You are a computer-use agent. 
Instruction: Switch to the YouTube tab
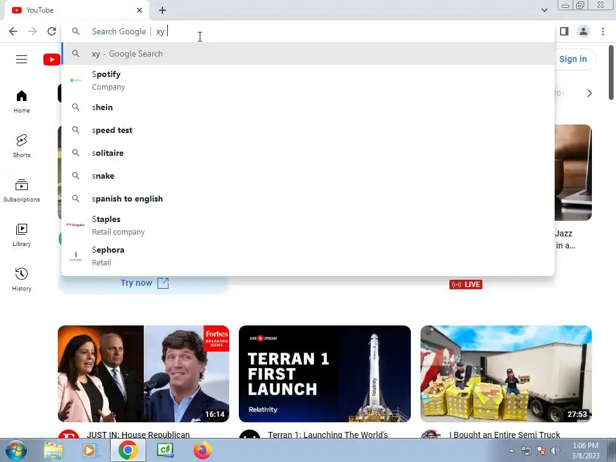pyautogui.click(x=76, y=10)
